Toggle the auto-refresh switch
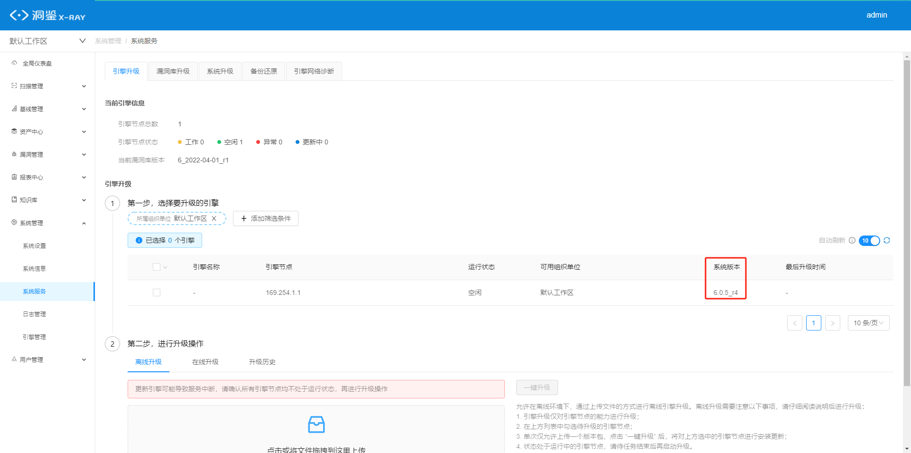This screenshot has width=911, height=453. (869, 241)
